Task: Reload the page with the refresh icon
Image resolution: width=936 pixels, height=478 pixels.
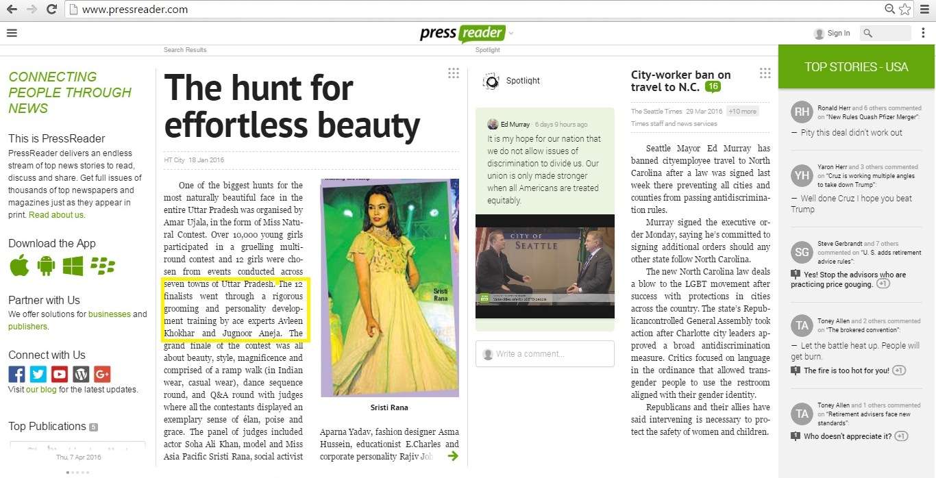Action: tap(51, 10)
